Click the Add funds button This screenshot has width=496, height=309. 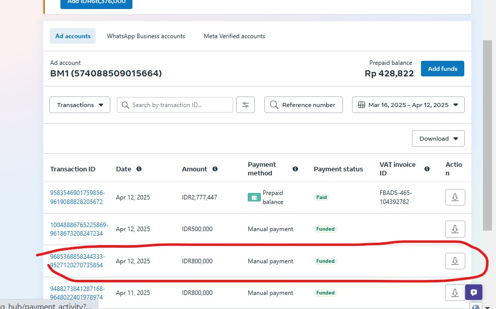click(x=442, y=69)
